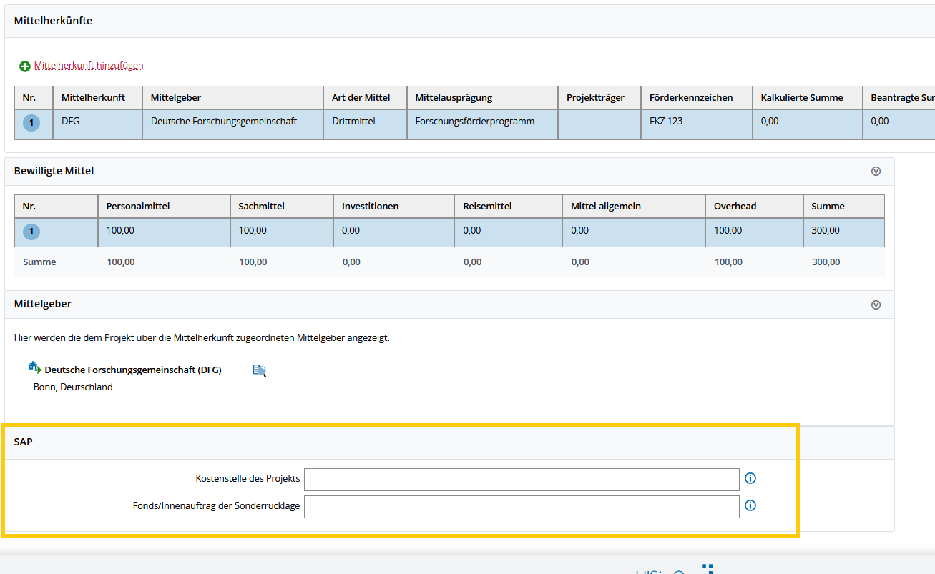Click the Summe 300,00 cell in row 1
935x574 pixels.
(826, 231)
